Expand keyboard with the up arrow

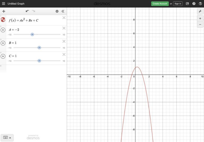[10, 138]
